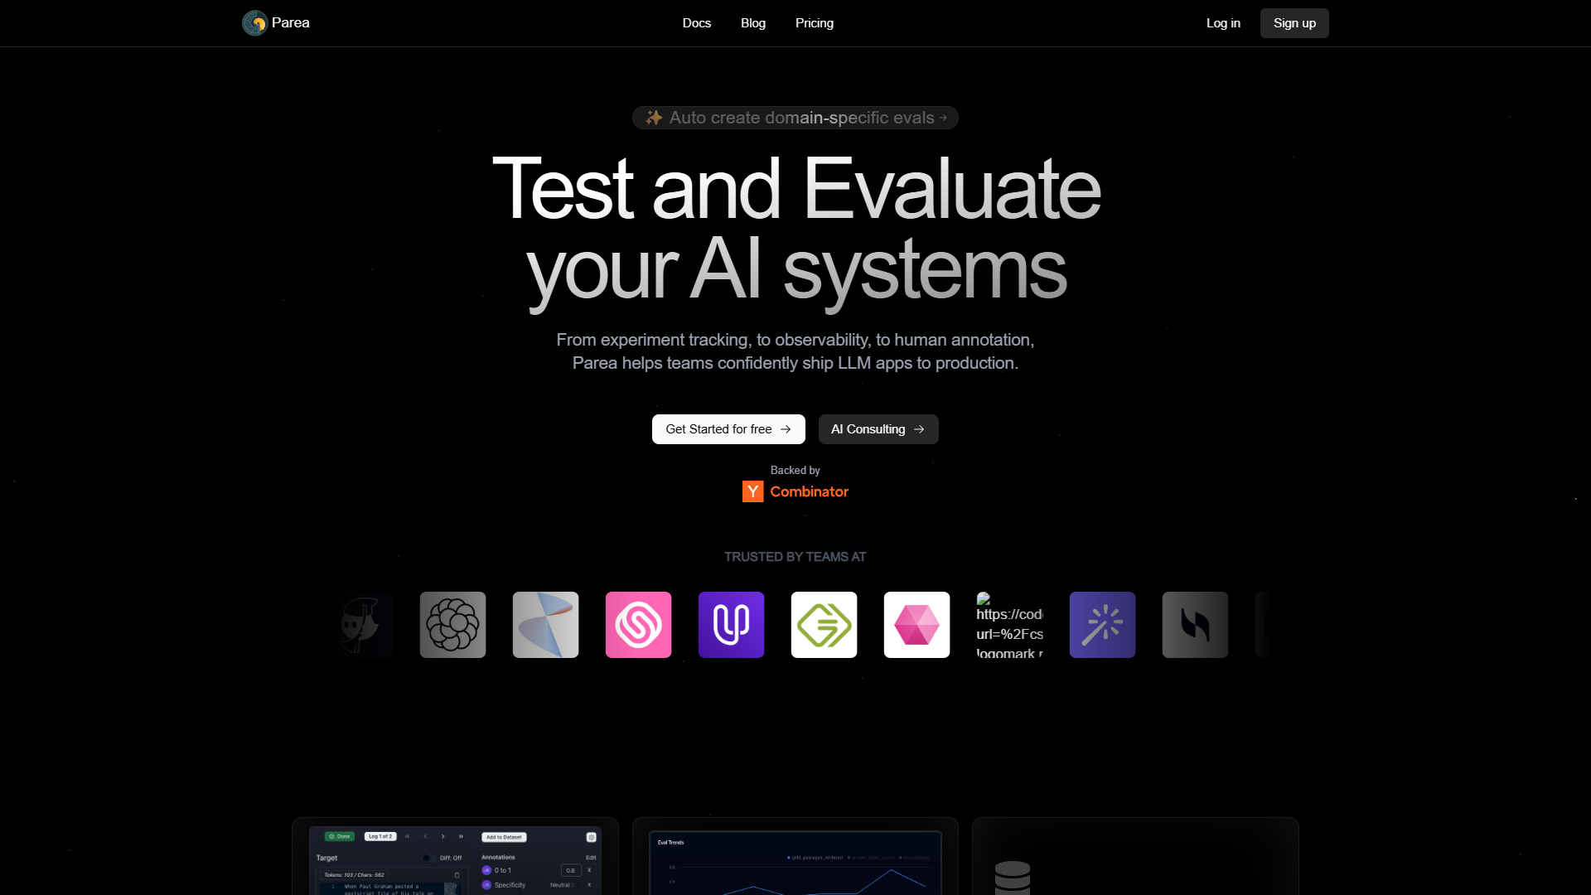Image resolution: width=1591 pixels, height=895 pixels.
Task: Click the gray flower knot logo
Action: click(453, 625)
